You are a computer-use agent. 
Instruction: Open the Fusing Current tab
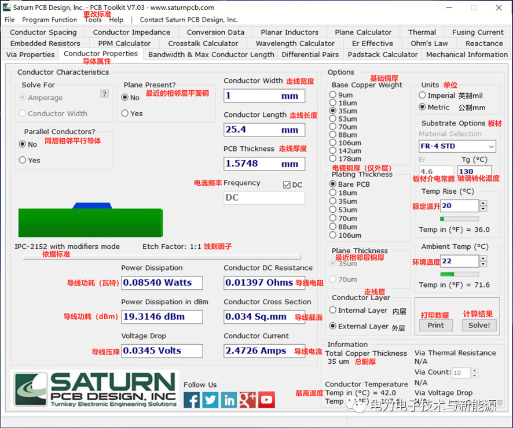tap(478, 32)
